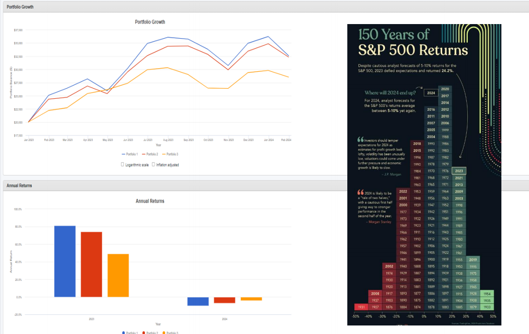Click the red 1931 cell in infographic

(x=361, y=307)
